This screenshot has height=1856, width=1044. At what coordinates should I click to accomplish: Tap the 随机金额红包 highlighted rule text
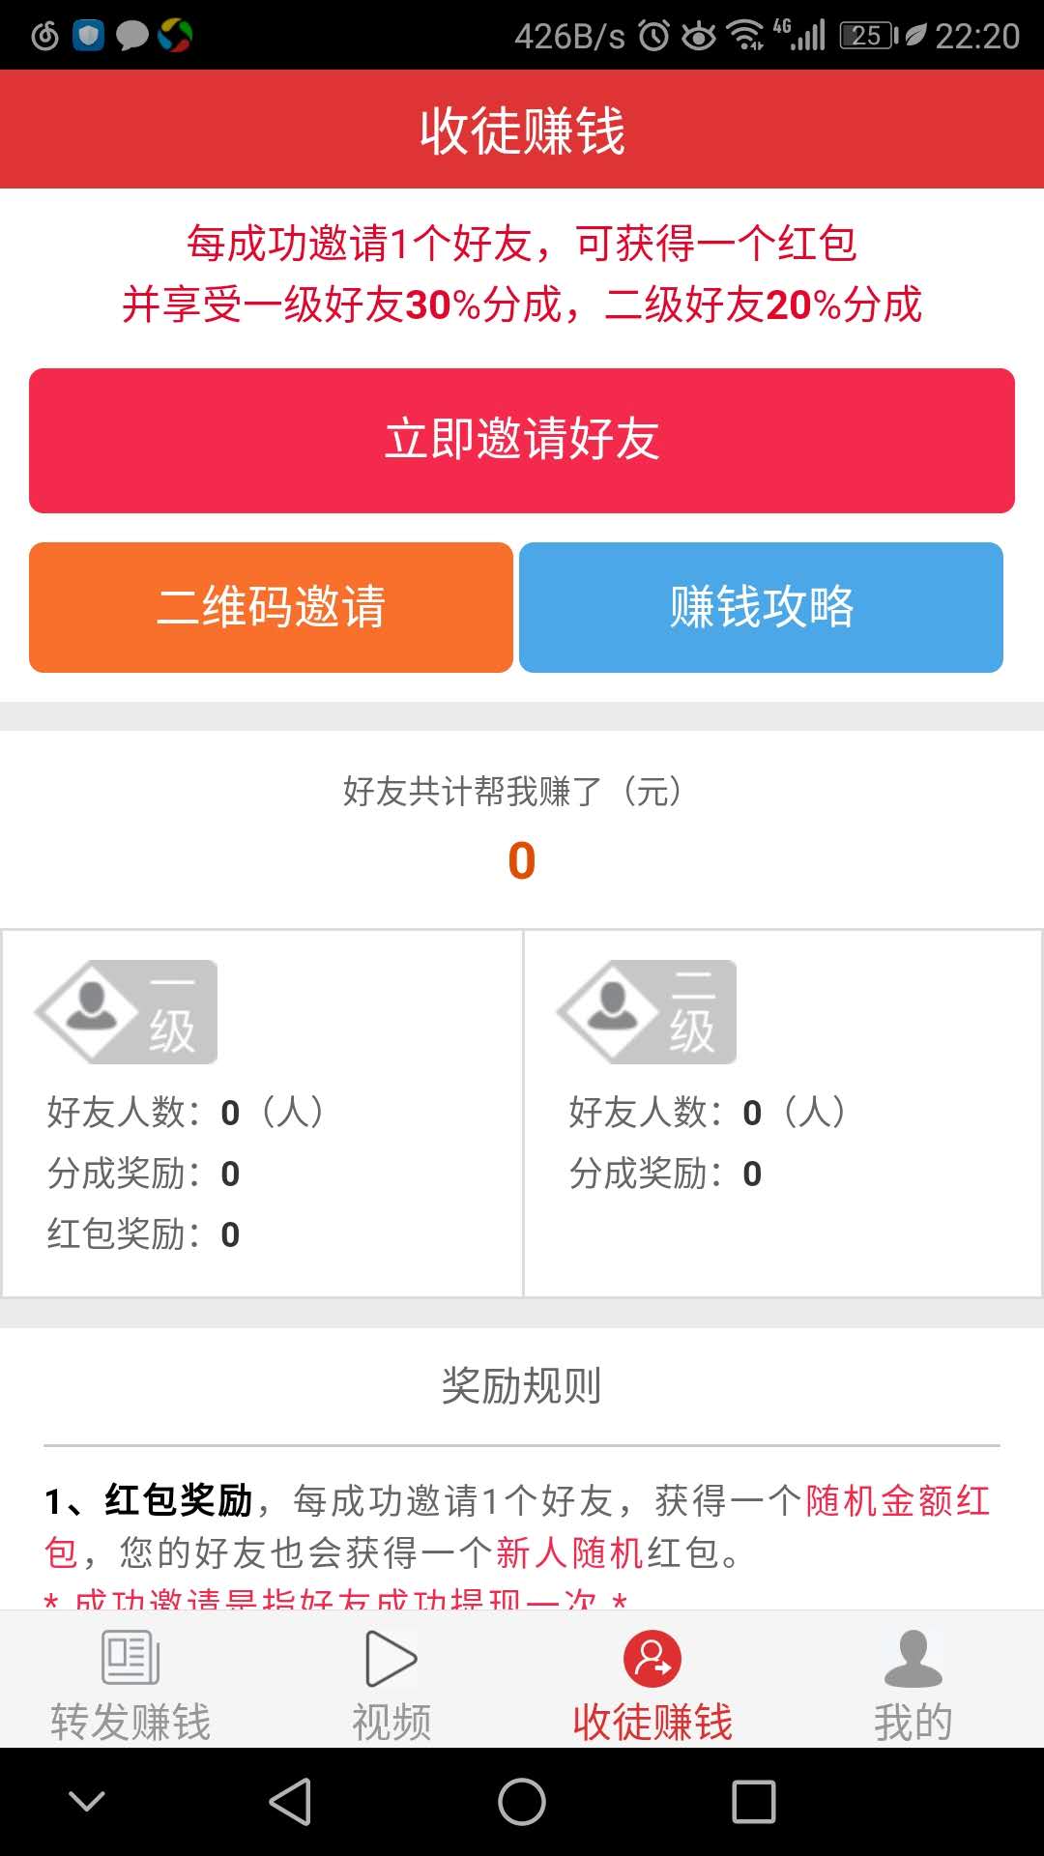[897, 1501]
